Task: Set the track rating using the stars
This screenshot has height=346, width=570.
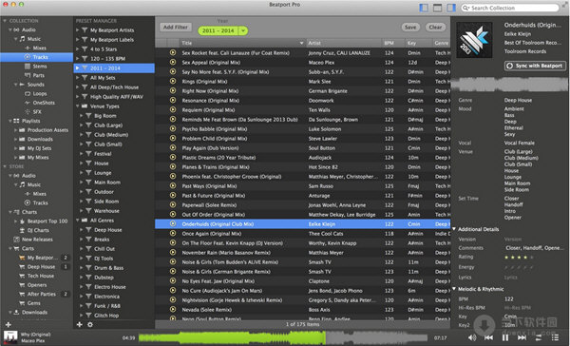Action: [x=519, y=258]
